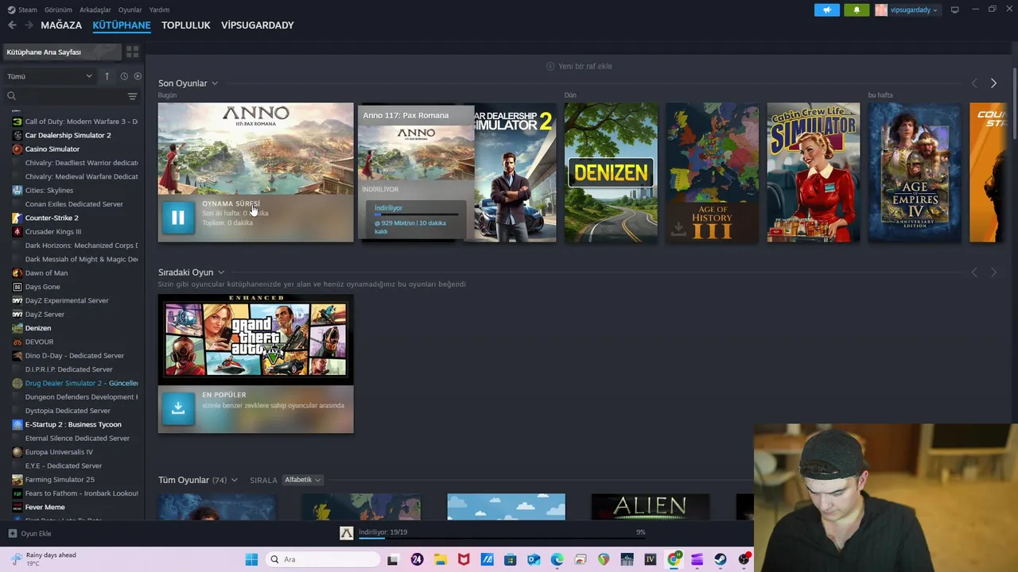Image resolution: width=1018 pixels, height=572 pixels.
Task: Open the Steam menu
Action: (x=22, y=10)
